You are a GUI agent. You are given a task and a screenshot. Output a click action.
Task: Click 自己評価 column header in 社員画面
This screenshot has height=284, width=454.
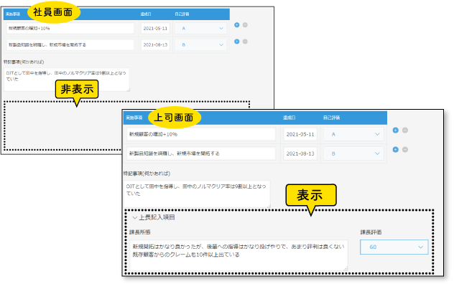[x=182, y=14]
